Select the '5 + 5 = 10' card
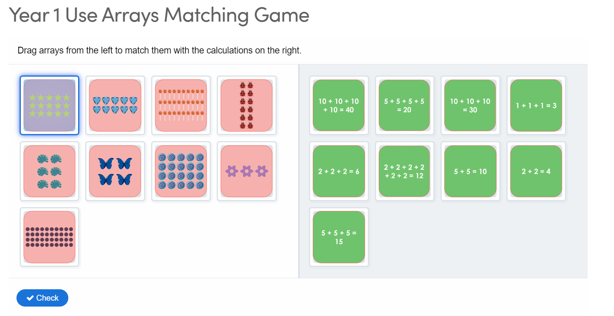Screen dimensions: 614x316 (x=470, y=171)
